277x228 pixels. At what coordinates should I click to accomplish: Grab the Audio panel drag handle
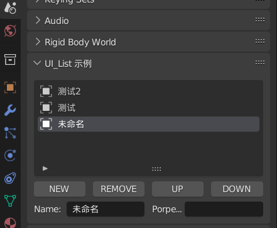coord(260,20)
